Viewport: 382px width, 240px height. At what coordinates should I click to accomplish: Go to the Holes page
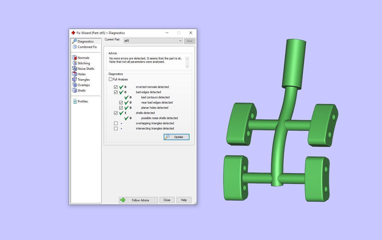point(82,74)
